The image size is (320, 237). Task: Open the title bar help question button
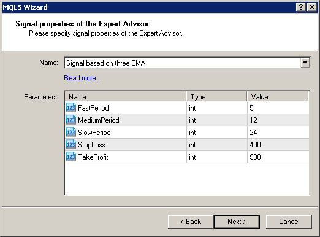pyautogui.click(x=301, y=7)
